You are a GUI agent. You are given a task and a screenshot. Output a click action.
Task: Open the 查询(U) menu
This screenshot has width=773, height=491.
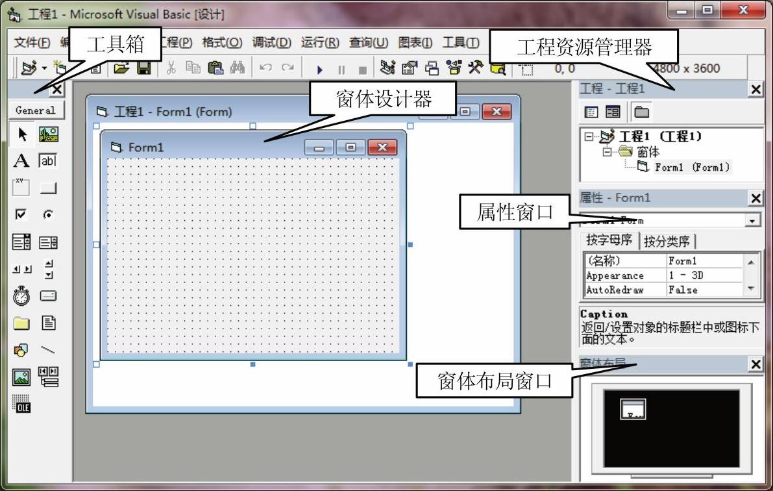(x=369, y=43)
